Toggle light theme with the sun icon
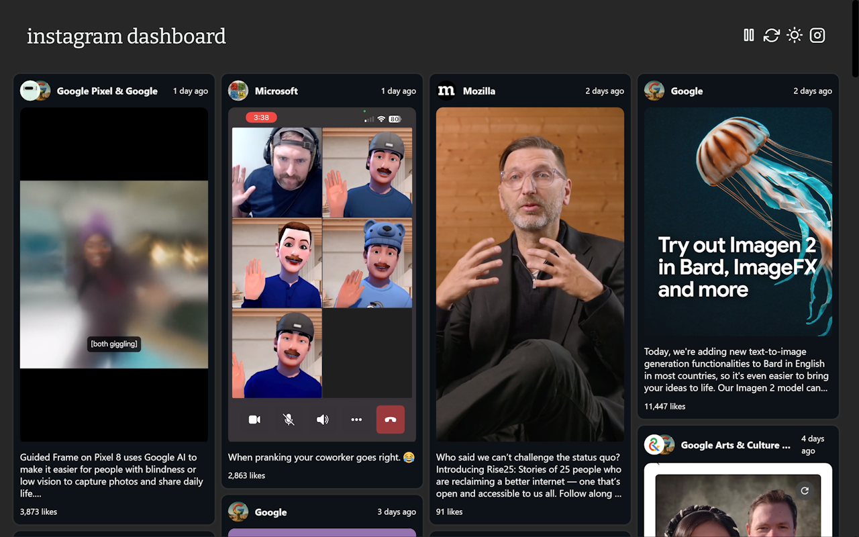 (795, 35)
